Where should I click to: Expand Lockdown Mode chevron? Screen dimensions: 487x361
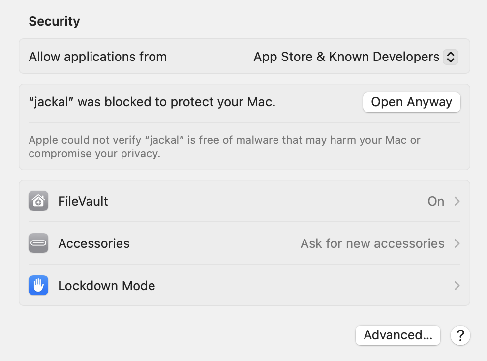click(457, 286)
